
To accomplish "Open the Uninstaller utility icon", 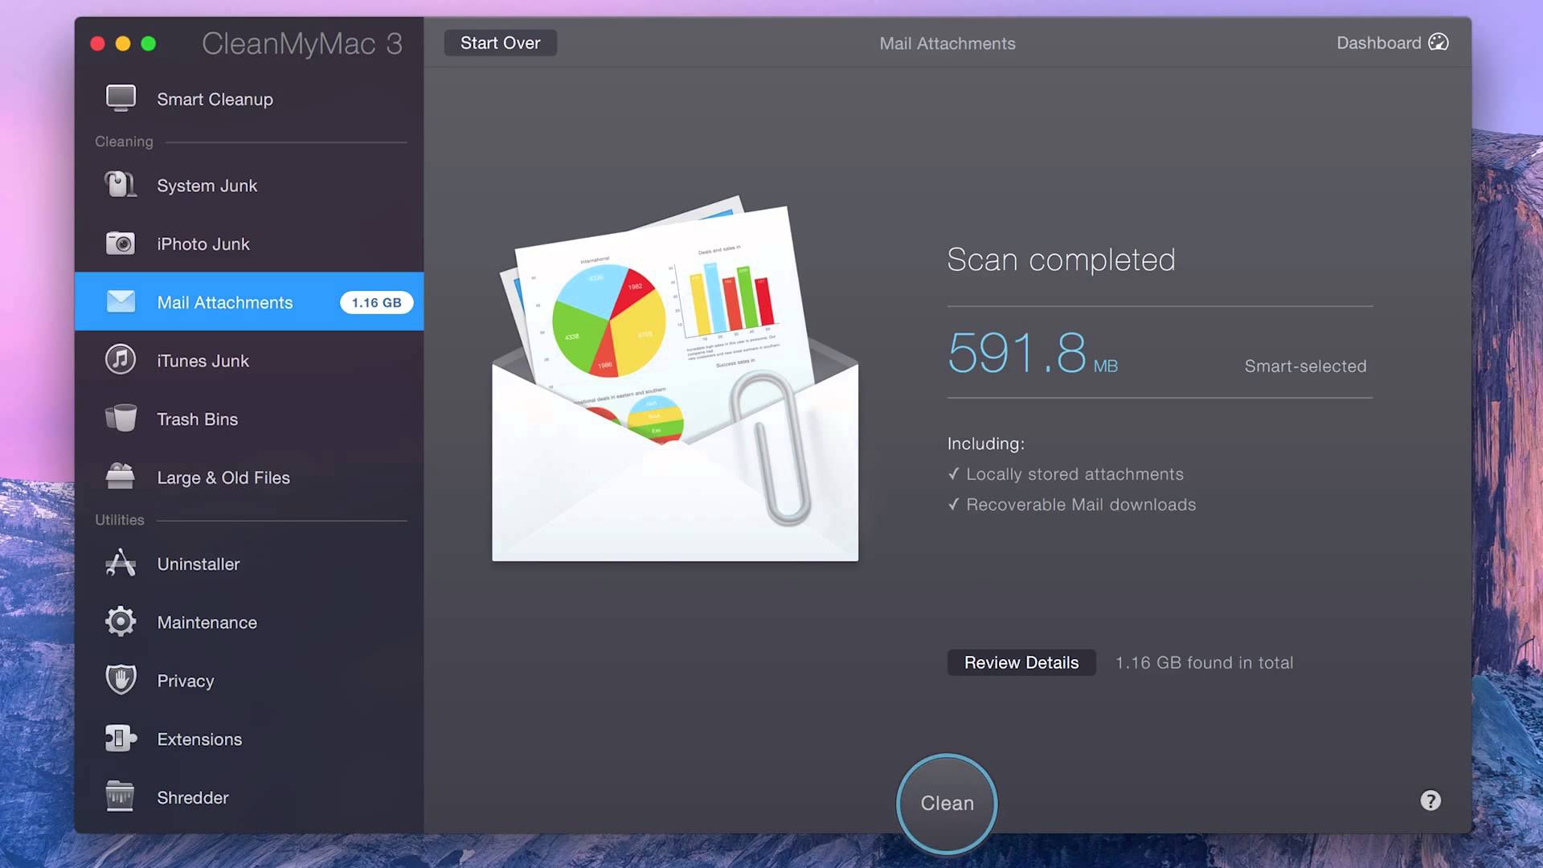I will [x=120, y=563].
